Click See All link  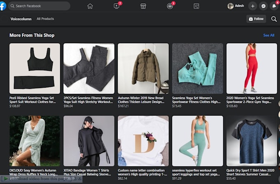[x=269, y=35]
